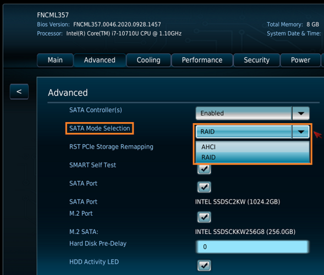Click the Hard Disk Pre-Delay input field
324x275 pixels.
pos(252,247)
